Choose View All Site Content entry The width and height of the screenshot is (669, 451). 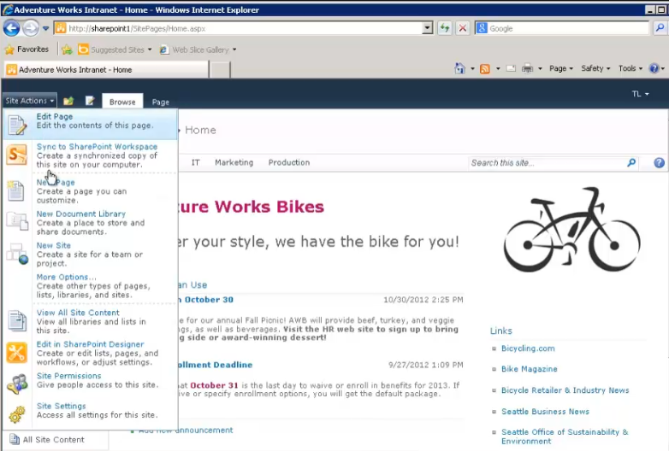click(x=90, y=321)
